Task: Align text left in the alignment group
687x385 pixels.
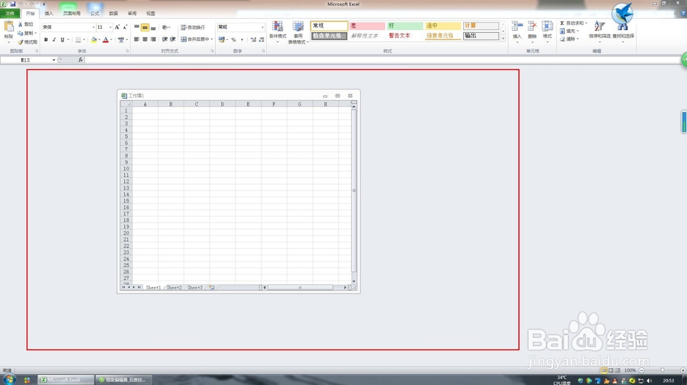Action: click(x=136, y=39)
